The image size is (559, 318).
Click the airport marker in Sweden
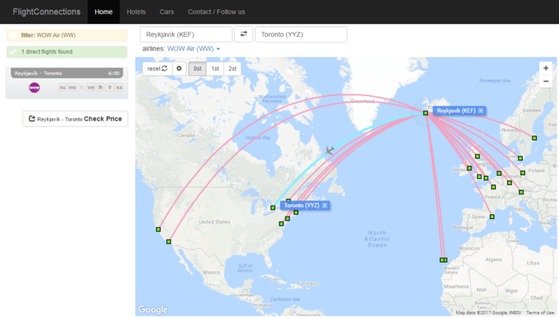[534, 138]
